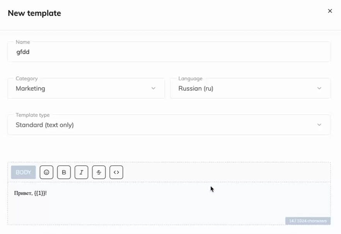Viewport: 341px width, 234px height.
Task: Open the emoji picker in body toolbar
Action: 46,172
